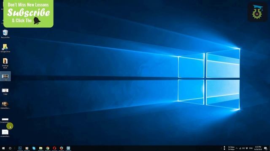Open Skype from the taskbar
This screenshot has width=270, height=151.
tap(34, 148)
